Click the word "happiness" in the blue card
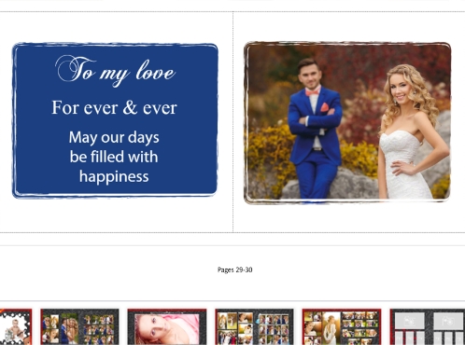The width and height of the screenshot is (465, 345). point(114,177)
